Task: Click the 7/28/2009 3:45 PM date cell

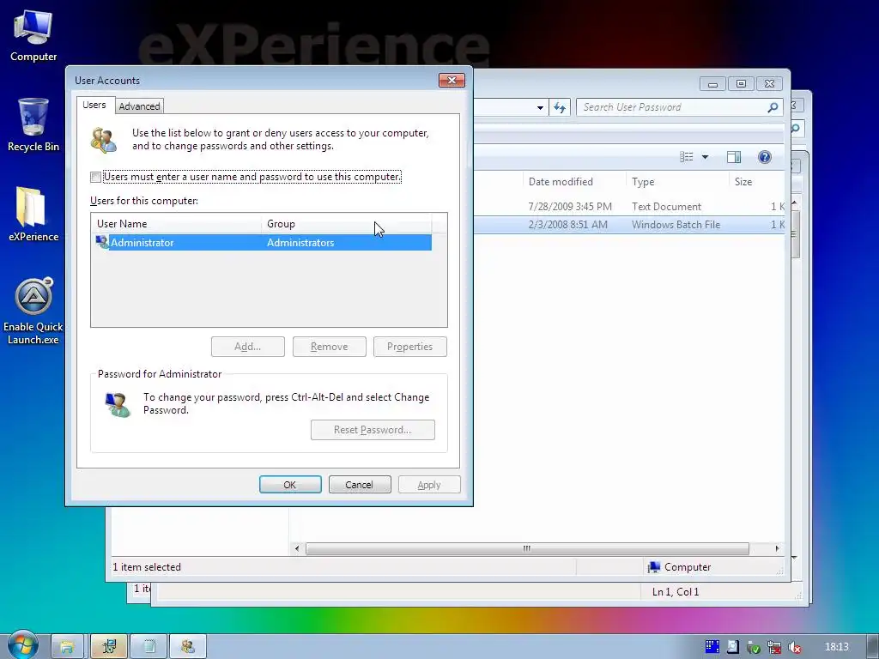Action: (570, 206)
